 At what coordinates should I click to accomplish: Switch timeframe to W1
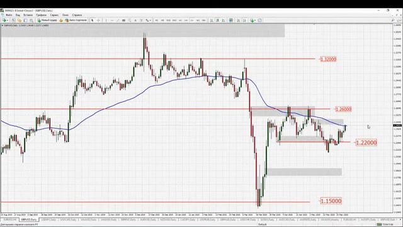[198, 20]
